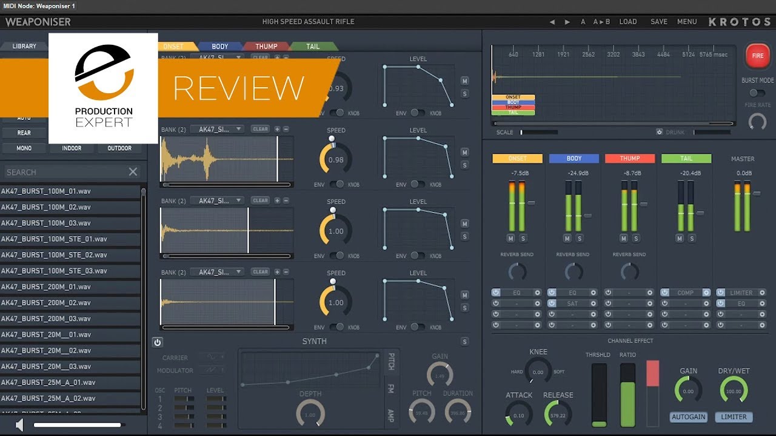This screenshot has height=436, width=776.
Task: Open the synth CARRIER waveform selector
Action: tap(213, 357)
